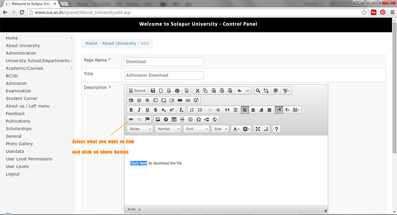The height and width of the screenshot is (215, 397).
Task: Follow the About University breadcrumb link
Action: 119,43
